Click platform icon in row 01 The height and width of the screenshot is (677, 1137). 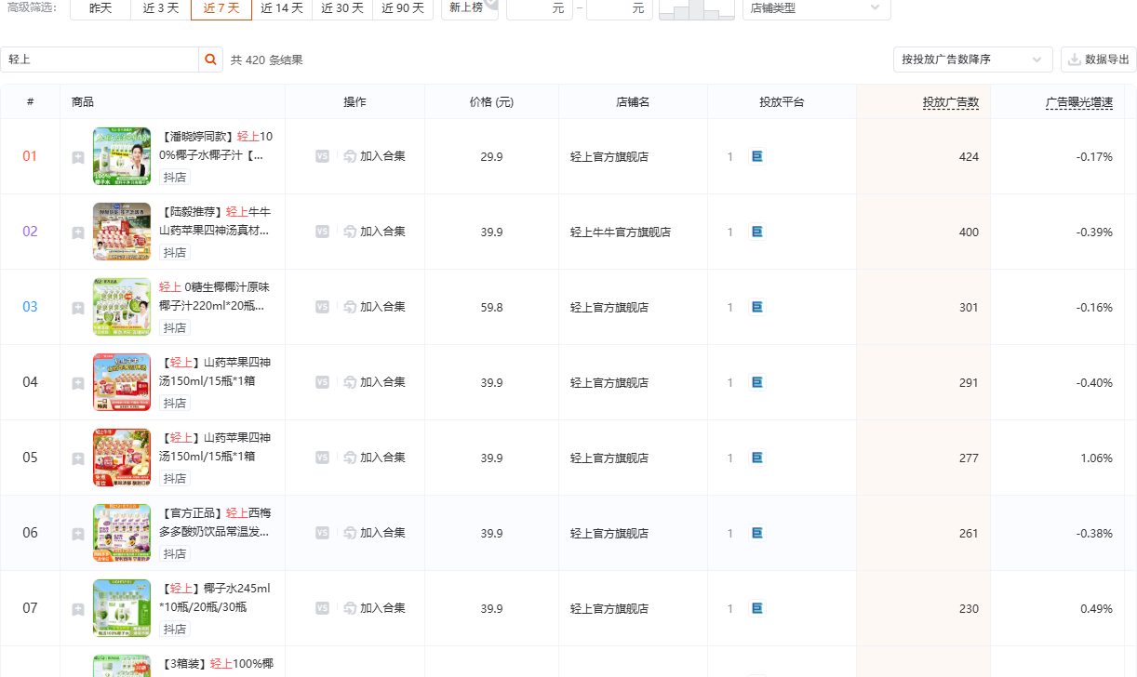[x=757, y=156]
